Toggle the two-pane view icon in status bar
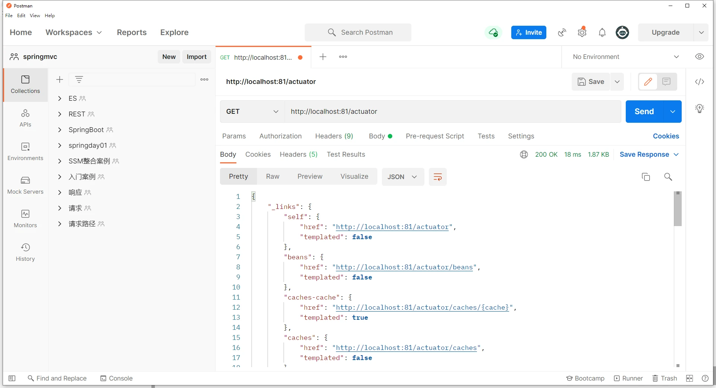Viewport: 716px width, 388px height. coord(689,378)
